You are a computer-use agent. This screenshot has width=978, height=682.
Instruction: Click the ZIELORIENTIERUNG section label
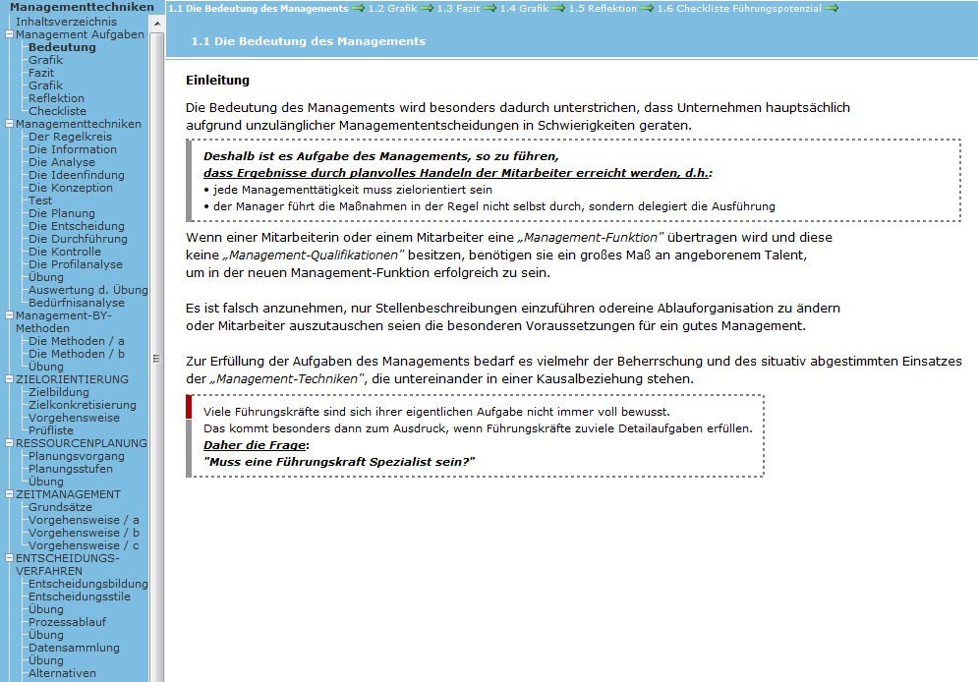tap(73, 379)
